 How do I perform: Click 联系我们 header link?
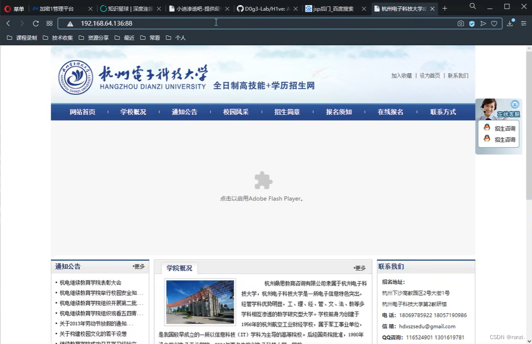[x=458, y=75]
